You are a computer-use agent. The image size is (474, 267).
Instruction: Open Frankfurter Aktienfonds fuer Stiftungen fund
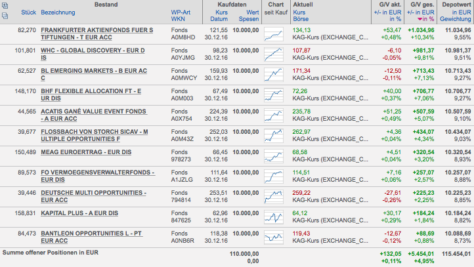pyautogui.click(x=97, y=34)
